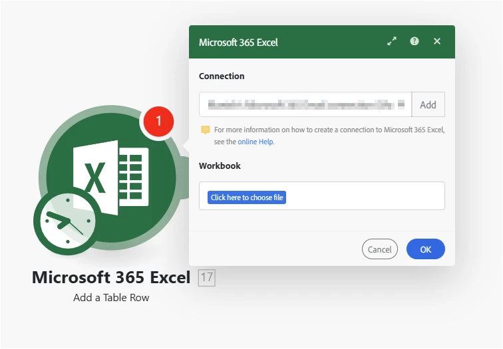Image resolution: width=503 pixels, height=349 pixels.
Task: Cancel the module configuration
Action: (379, 249)
